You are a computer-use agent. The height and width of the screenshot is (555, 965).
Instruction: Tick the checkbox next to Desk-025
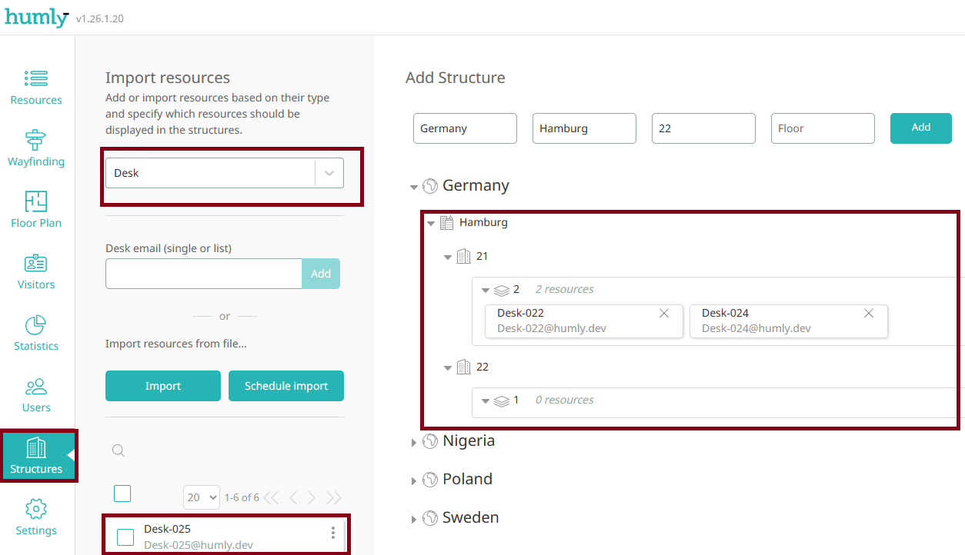coord(125,536)
